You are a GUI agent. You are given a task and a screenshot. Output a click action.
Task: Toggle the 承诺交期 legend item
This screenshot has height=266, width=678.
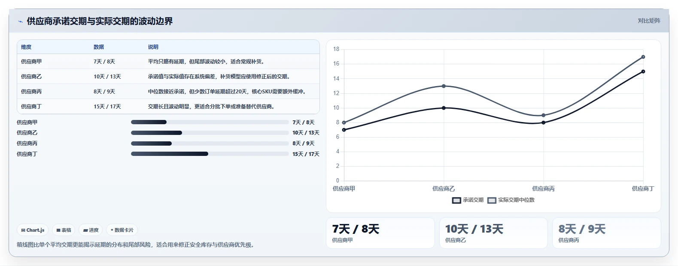click(468, 200)
